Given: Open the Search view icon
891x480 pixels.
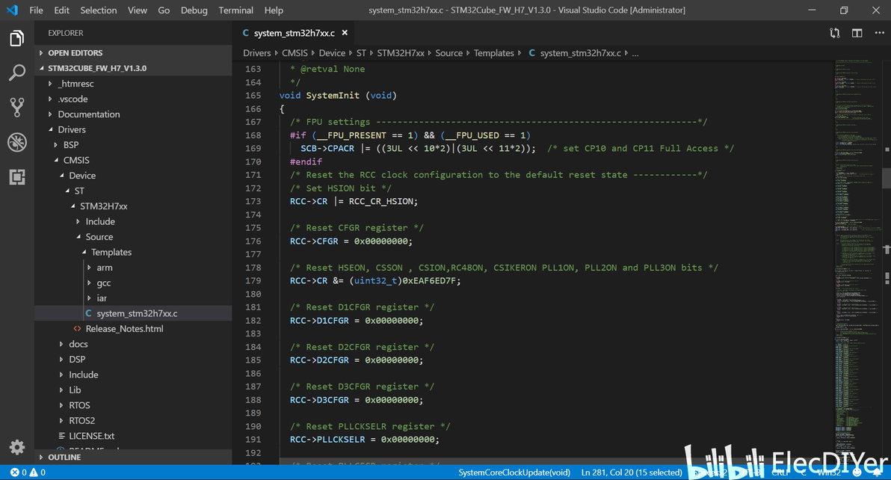Looking at the screenshot, I should pos(16,73).
